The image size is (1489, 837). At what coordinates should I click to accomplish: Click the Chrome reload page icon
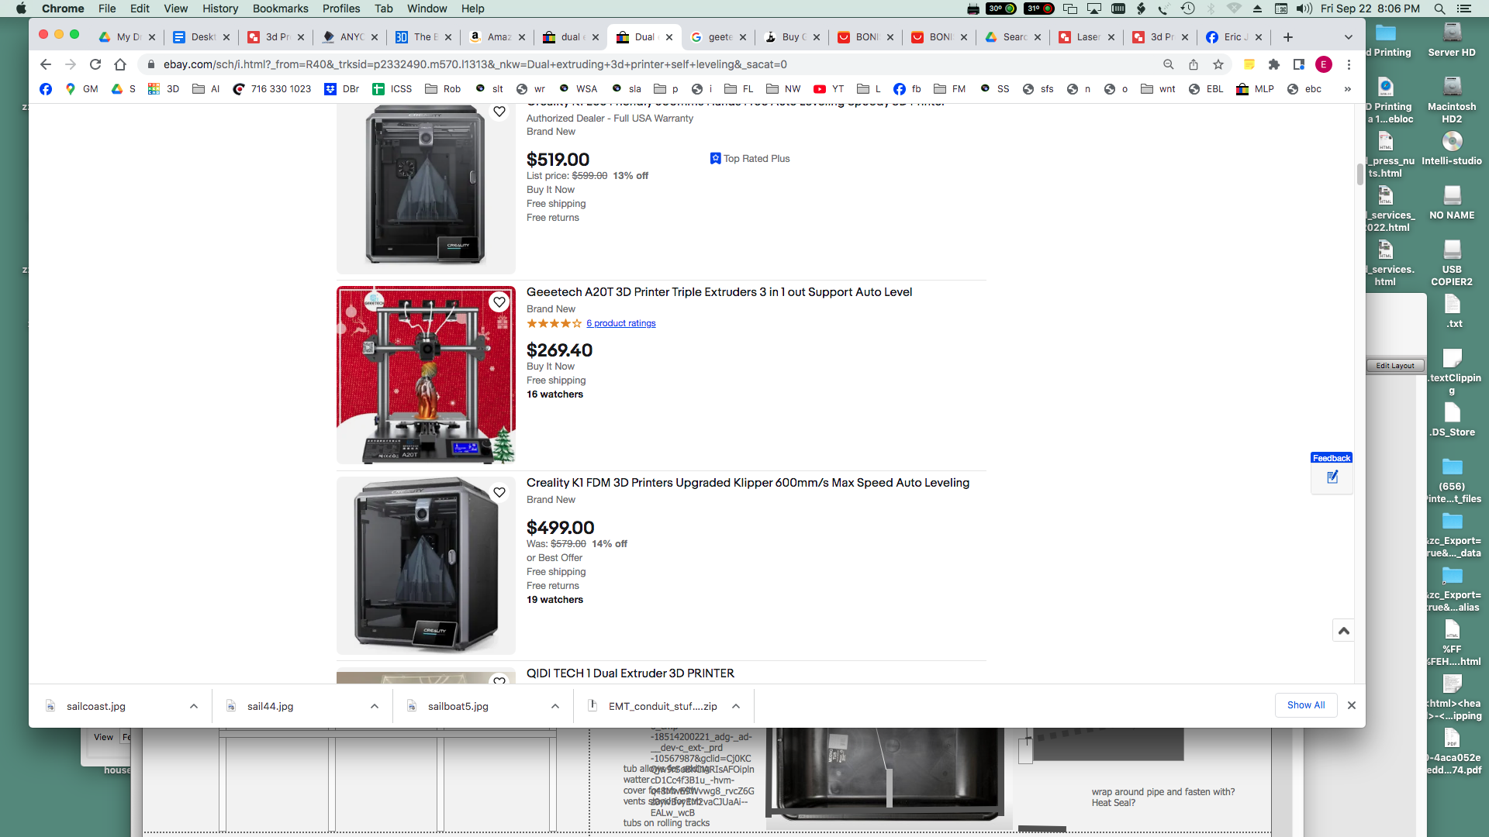click(95, 64)
